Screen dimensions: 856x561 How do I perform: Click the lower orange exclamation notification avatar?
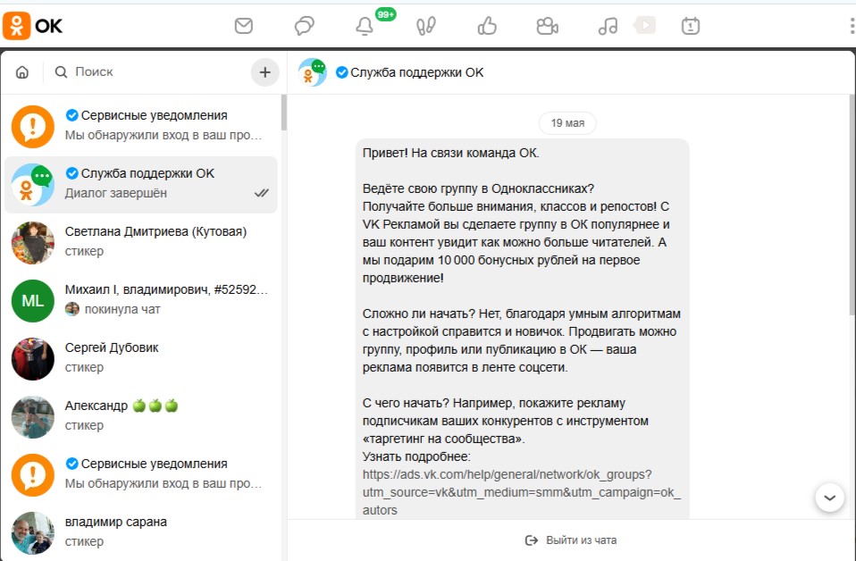(33, 474)
